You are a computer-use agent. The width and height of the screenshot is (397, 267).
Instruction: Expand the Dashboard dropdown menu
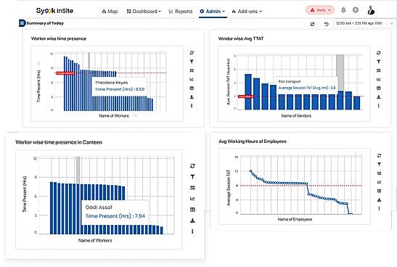coord(144,12)
